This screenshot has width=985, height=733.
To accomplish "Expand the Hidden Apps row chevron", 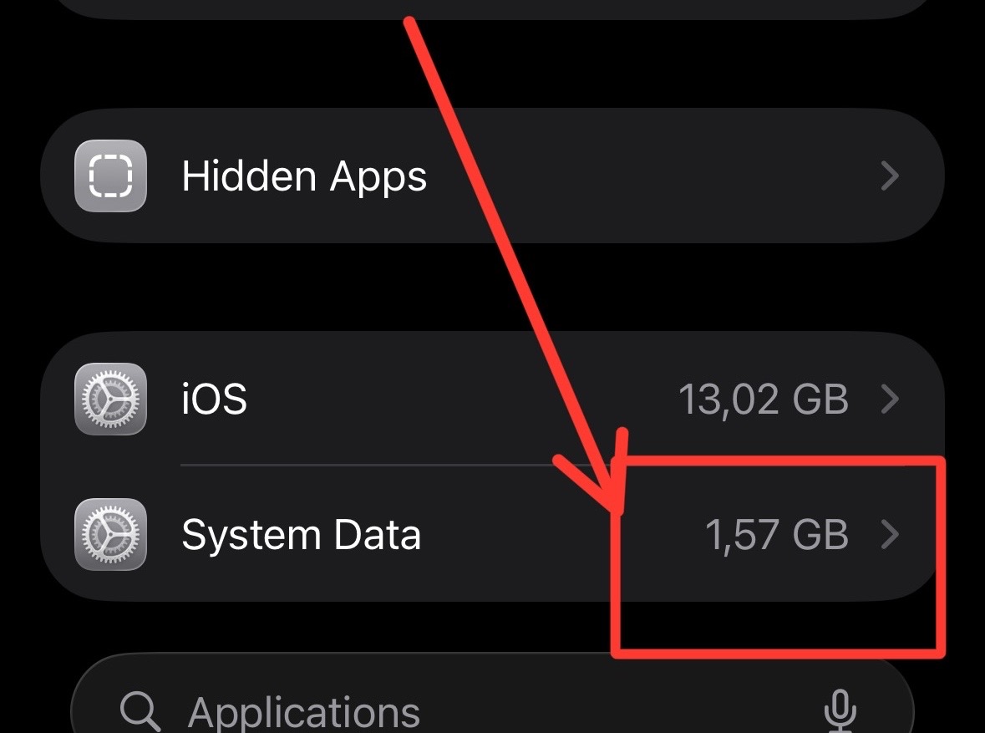I will pyautogui.click(x=891, y=176).
